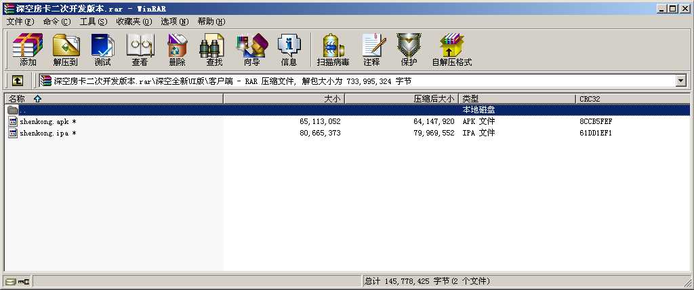Click the archive path address field
The image size is (694, 290).
pos(363,81)
